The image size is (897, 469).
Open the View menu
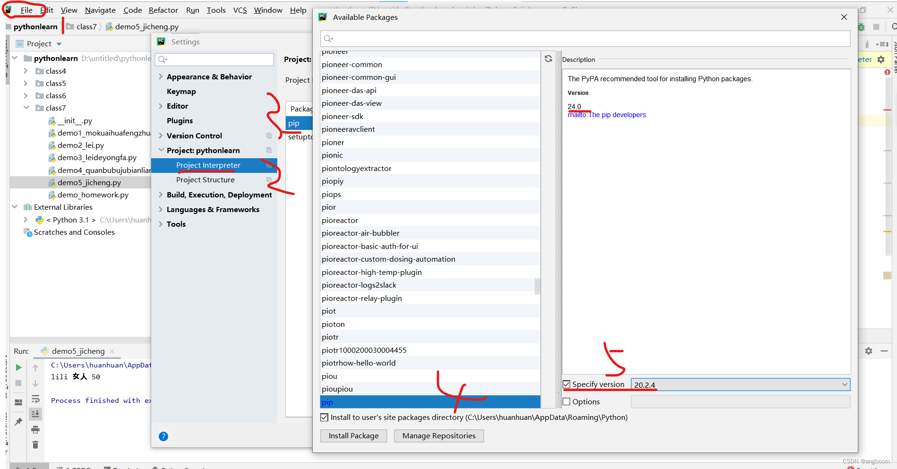click(69, 10)
